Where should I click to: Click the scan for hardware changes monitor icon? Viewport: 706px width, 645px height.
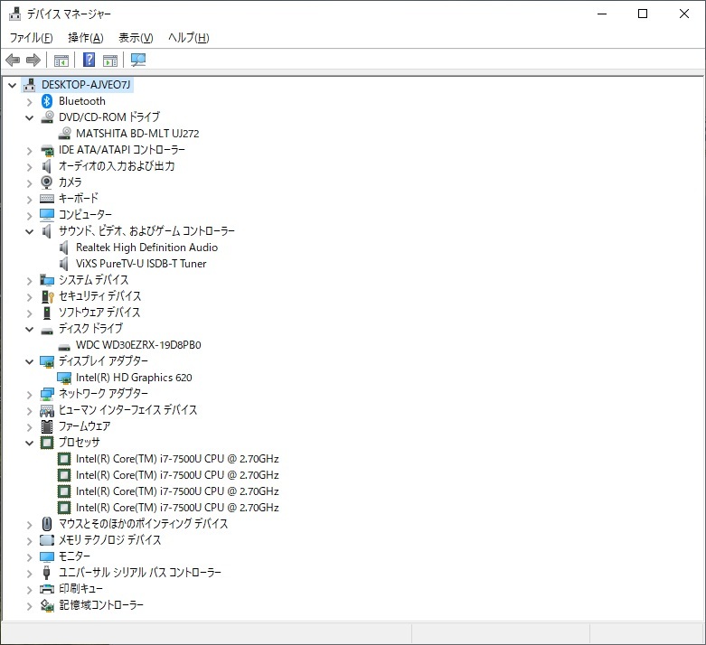click(138, 61)
